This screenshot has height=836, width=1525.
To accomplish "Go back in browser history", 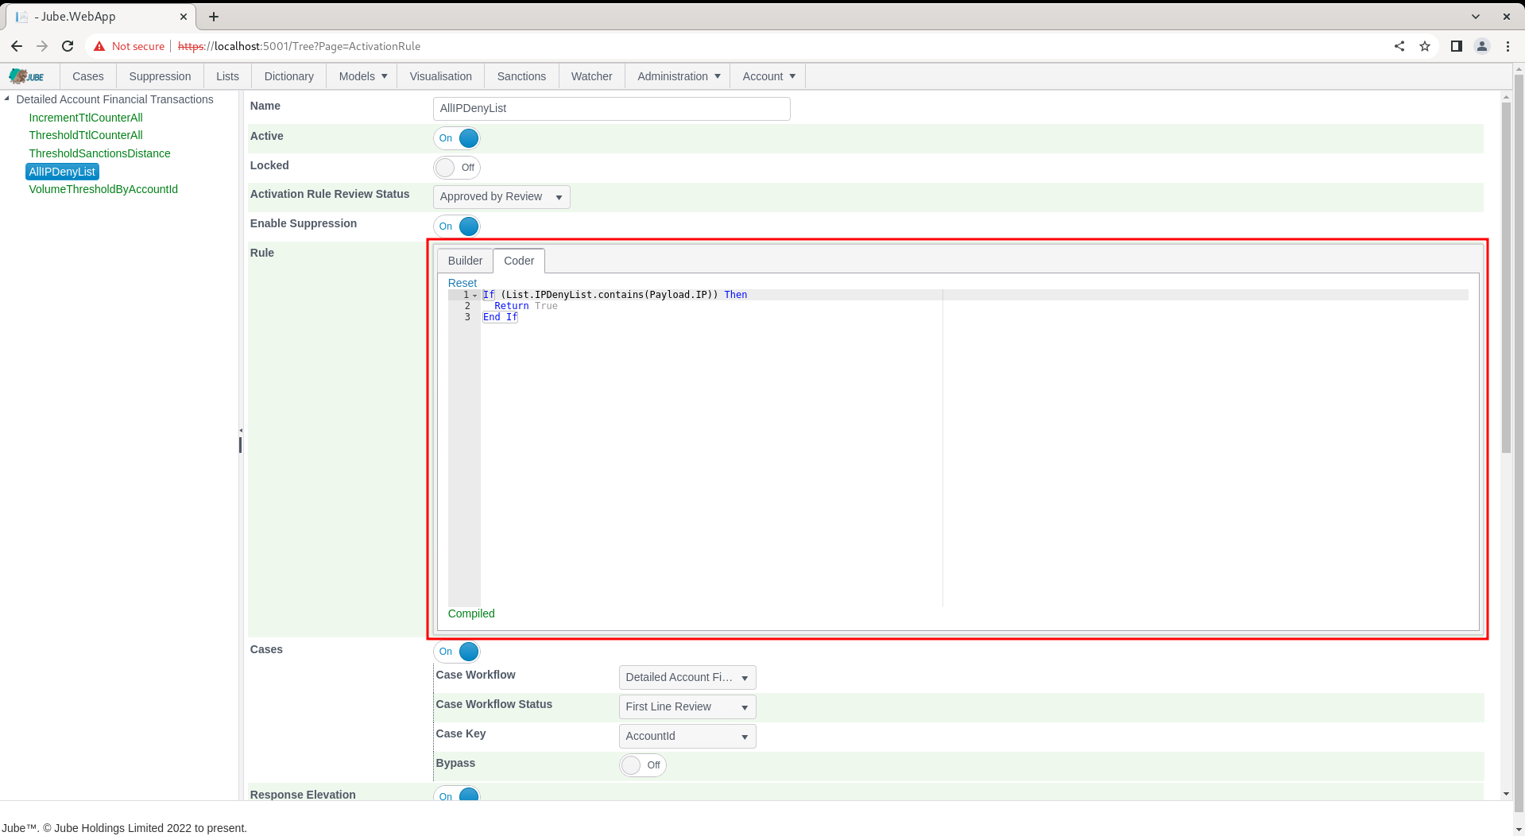I will 17,46.
